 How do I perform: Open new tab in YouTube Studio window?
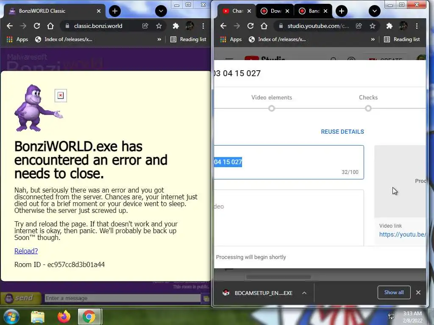click(342, 11)
